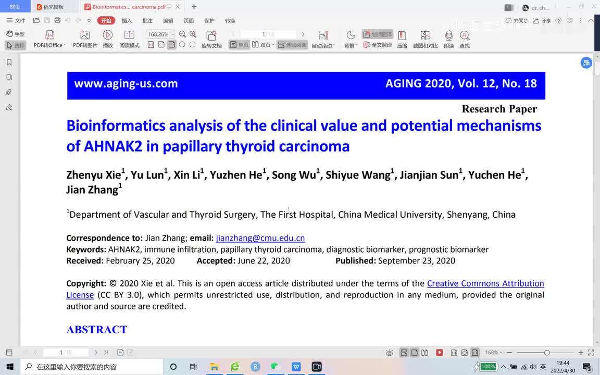
Task: Open the signature sidebar panel
Action: point(9,107)
